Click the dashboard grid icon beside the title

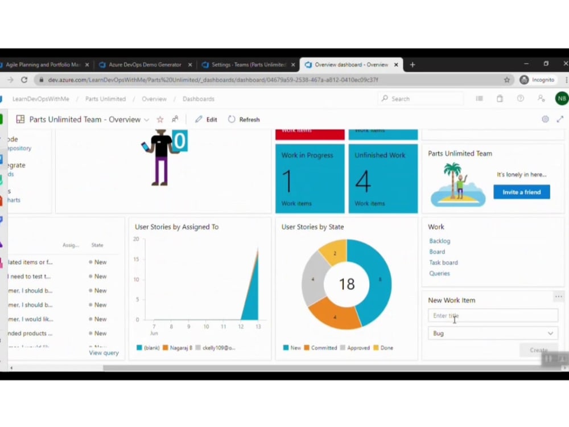click(20, 120)
